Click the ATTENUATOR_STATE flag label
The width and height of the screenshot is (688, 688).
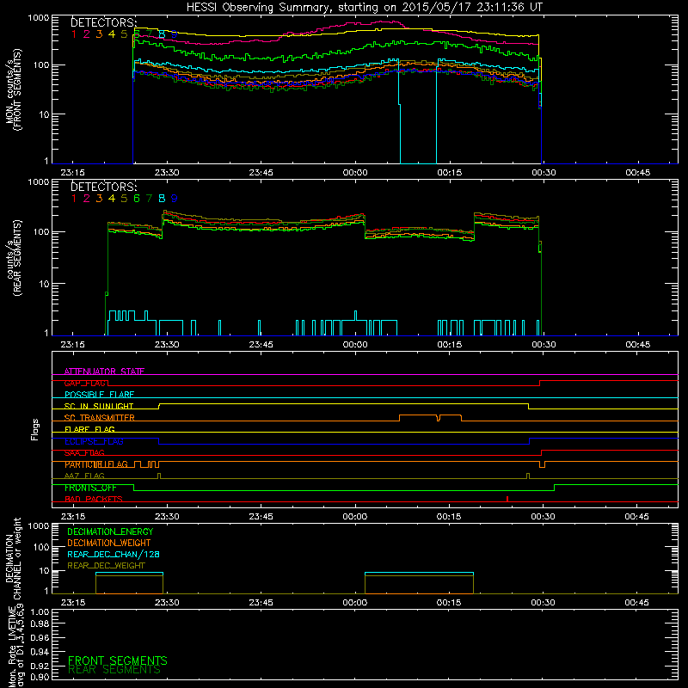pos(104,372)
